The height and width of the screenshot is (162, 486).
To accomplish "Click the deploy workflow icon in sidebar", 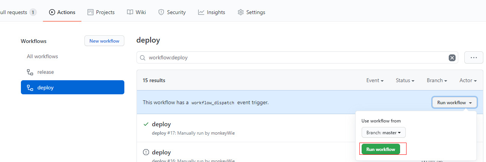I will 30,88.
